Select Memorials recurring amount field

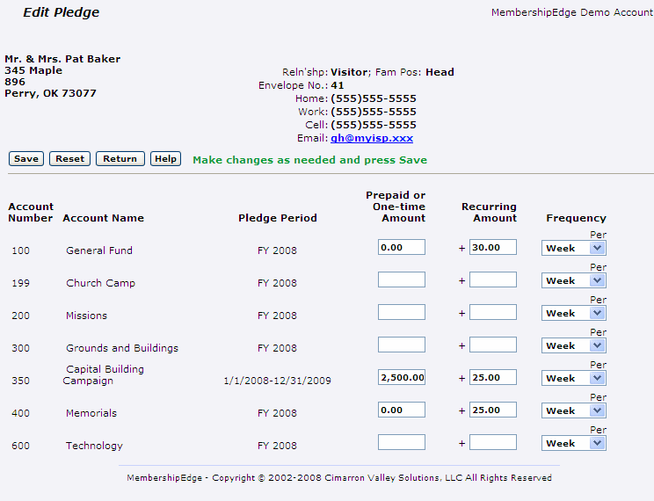click(x=493, y=410)
